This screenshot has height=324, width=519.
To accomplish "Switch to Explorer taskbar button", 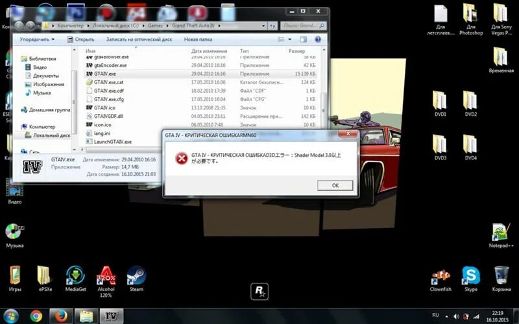I will tap(86, 316).
